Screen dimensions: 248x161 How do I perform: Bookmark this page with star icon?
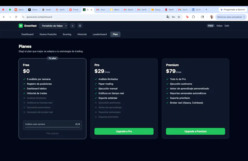coord(179,17)
